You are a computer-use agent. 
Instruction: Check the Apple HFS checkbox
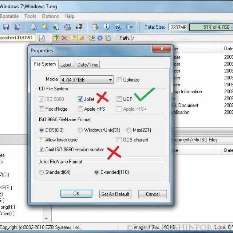coord(80,109)
